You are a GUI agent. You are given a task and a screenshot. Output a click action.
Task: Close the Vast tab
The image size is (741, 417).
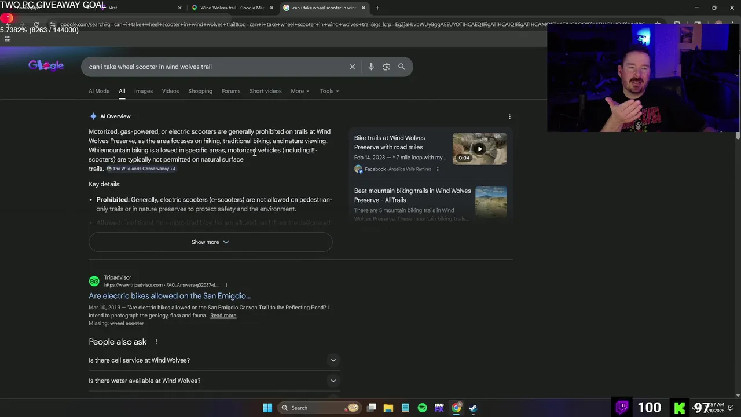179,8
